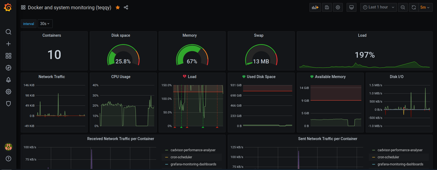Viewport: 437px width, 170px height.
Task: Click the Add panel icon
Action: tap(315, 7)
